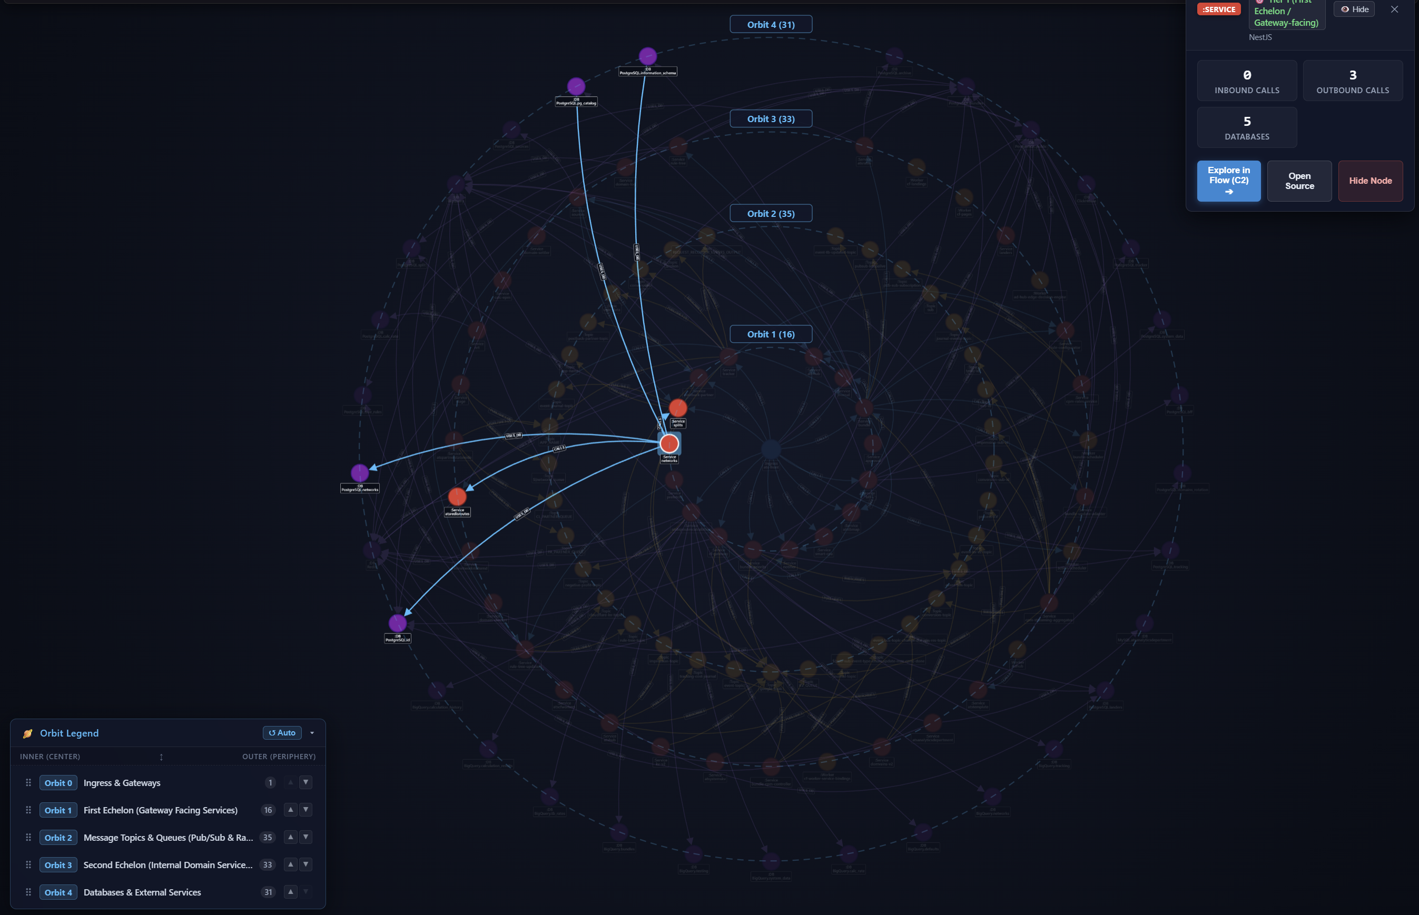
Task: Grab drag handle of Orbit 2 row
Action: coord(28,837)
